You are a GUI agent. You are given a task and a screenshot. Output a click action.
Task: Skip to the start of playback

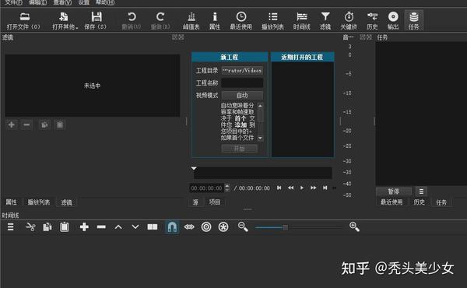click(x=279, y=188)
